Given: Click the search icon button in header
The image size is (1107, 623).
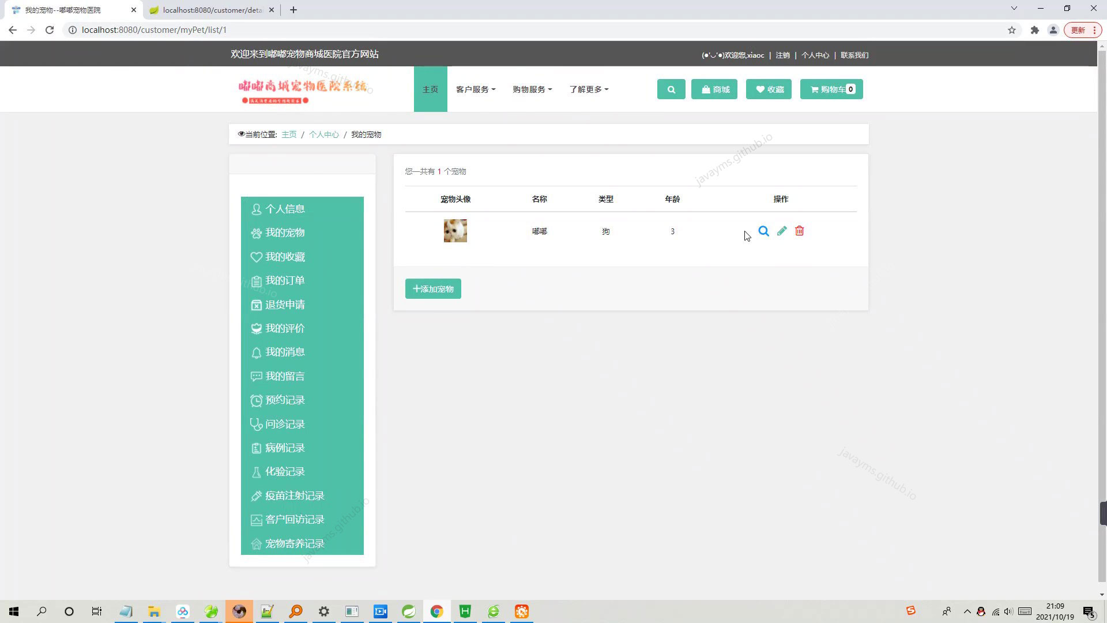Looking at the screenshot, I should 671,89.
